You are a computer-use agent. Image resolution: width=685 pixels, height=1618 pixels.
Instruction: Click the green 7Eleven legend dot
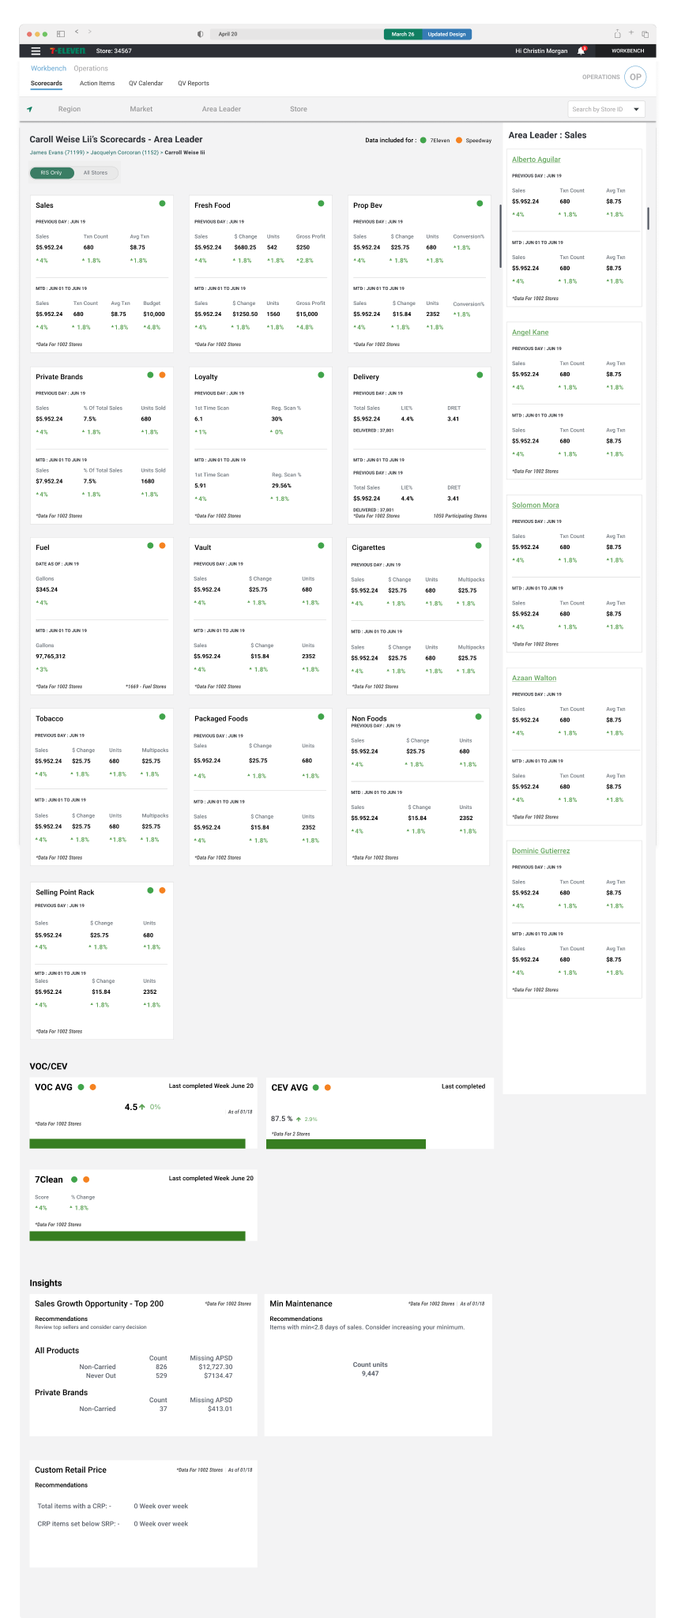pos(423,140)
